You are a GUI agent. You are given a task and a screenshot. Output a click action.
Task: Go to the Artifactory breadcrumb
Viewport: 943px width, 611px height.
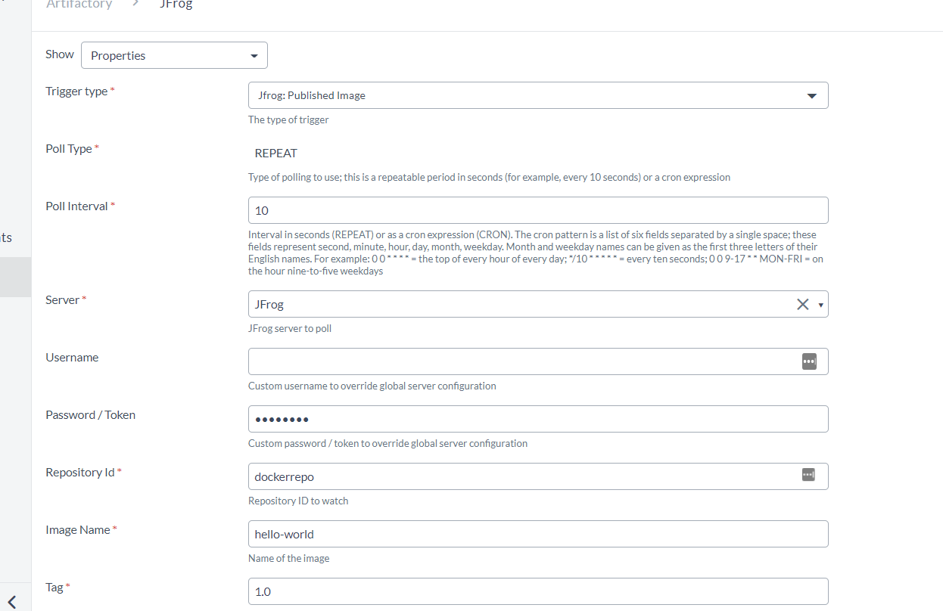point(79,5)
